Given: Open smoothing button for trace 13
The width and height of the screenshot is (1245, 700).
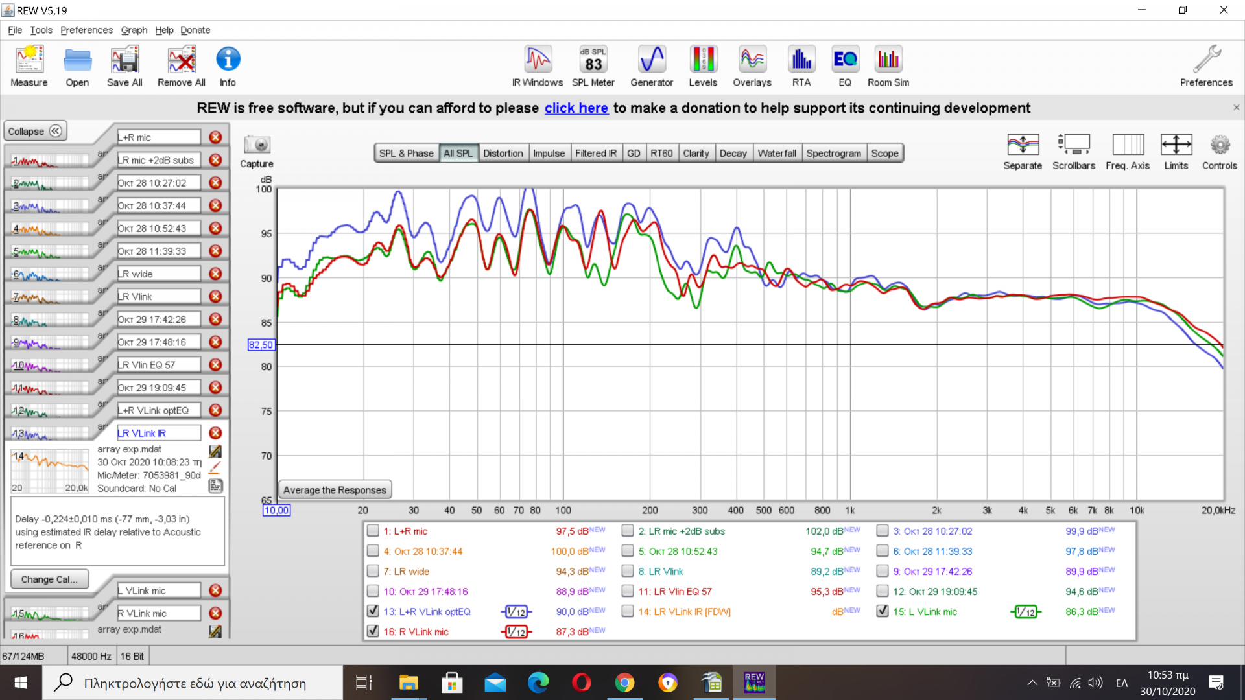Looking at the screenshot, I should click(x=517, y=612).
